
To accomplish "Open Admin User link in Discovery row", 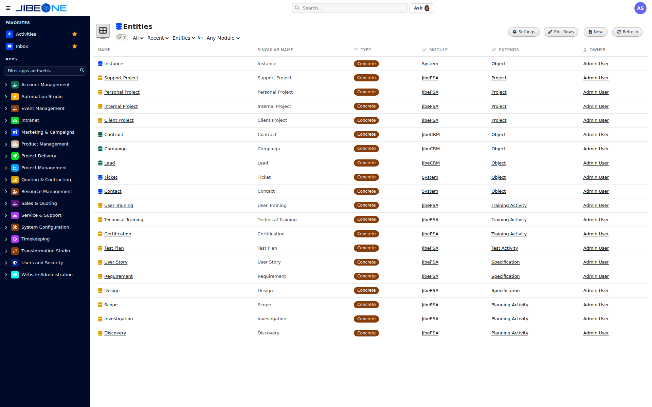I will pyautogui.click(x=596, y=333).
